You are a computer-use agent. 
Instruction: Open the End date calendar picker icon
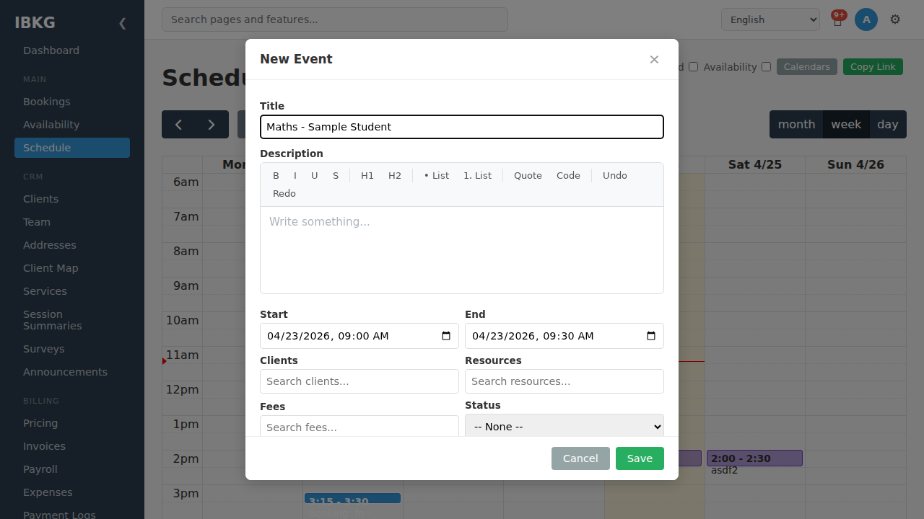click(x=651, y=336)
